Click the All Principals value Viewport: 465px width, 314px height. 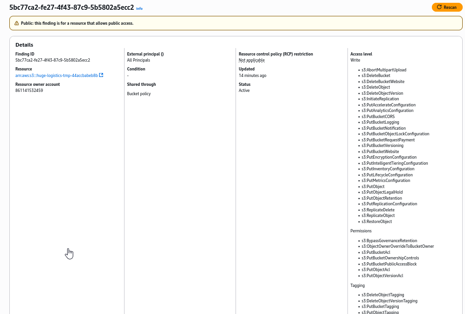(139, 60)
